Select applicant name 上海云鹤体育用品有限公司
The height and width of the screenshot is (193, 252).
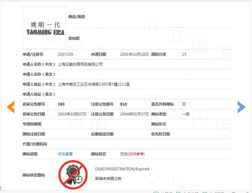[79, 64]
